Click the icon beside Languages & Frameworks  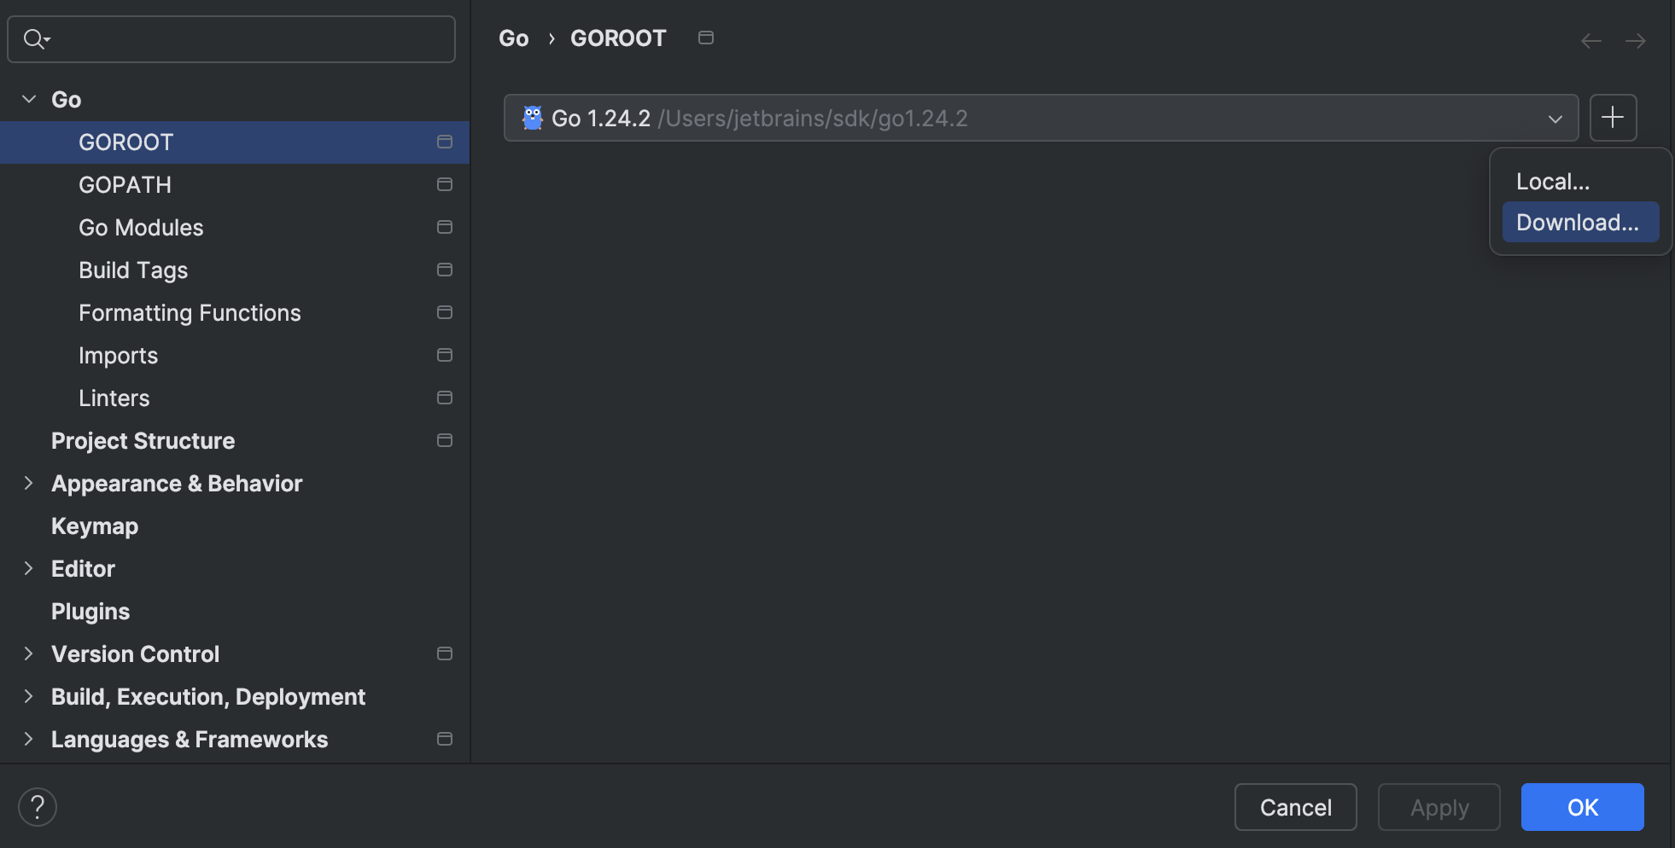(445, 739)
